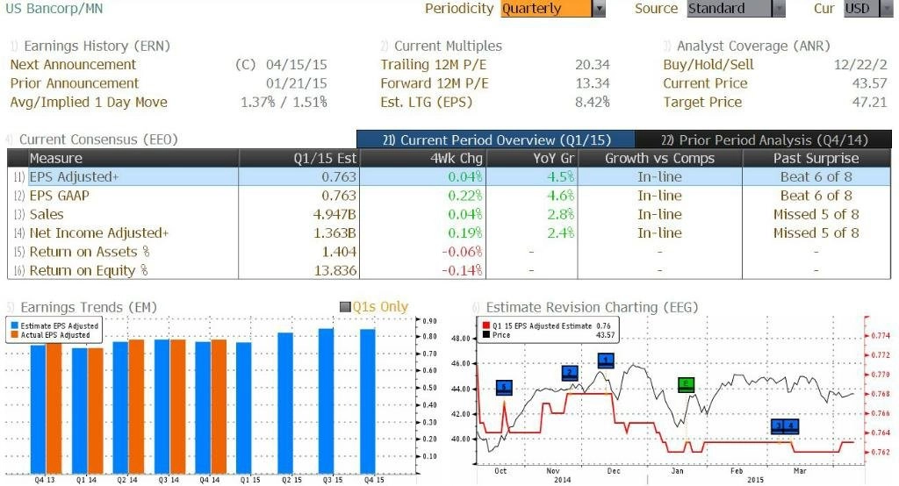Click the Past Surprise column header
Viewport: 899px width, 486px height.
click(816, 158)
